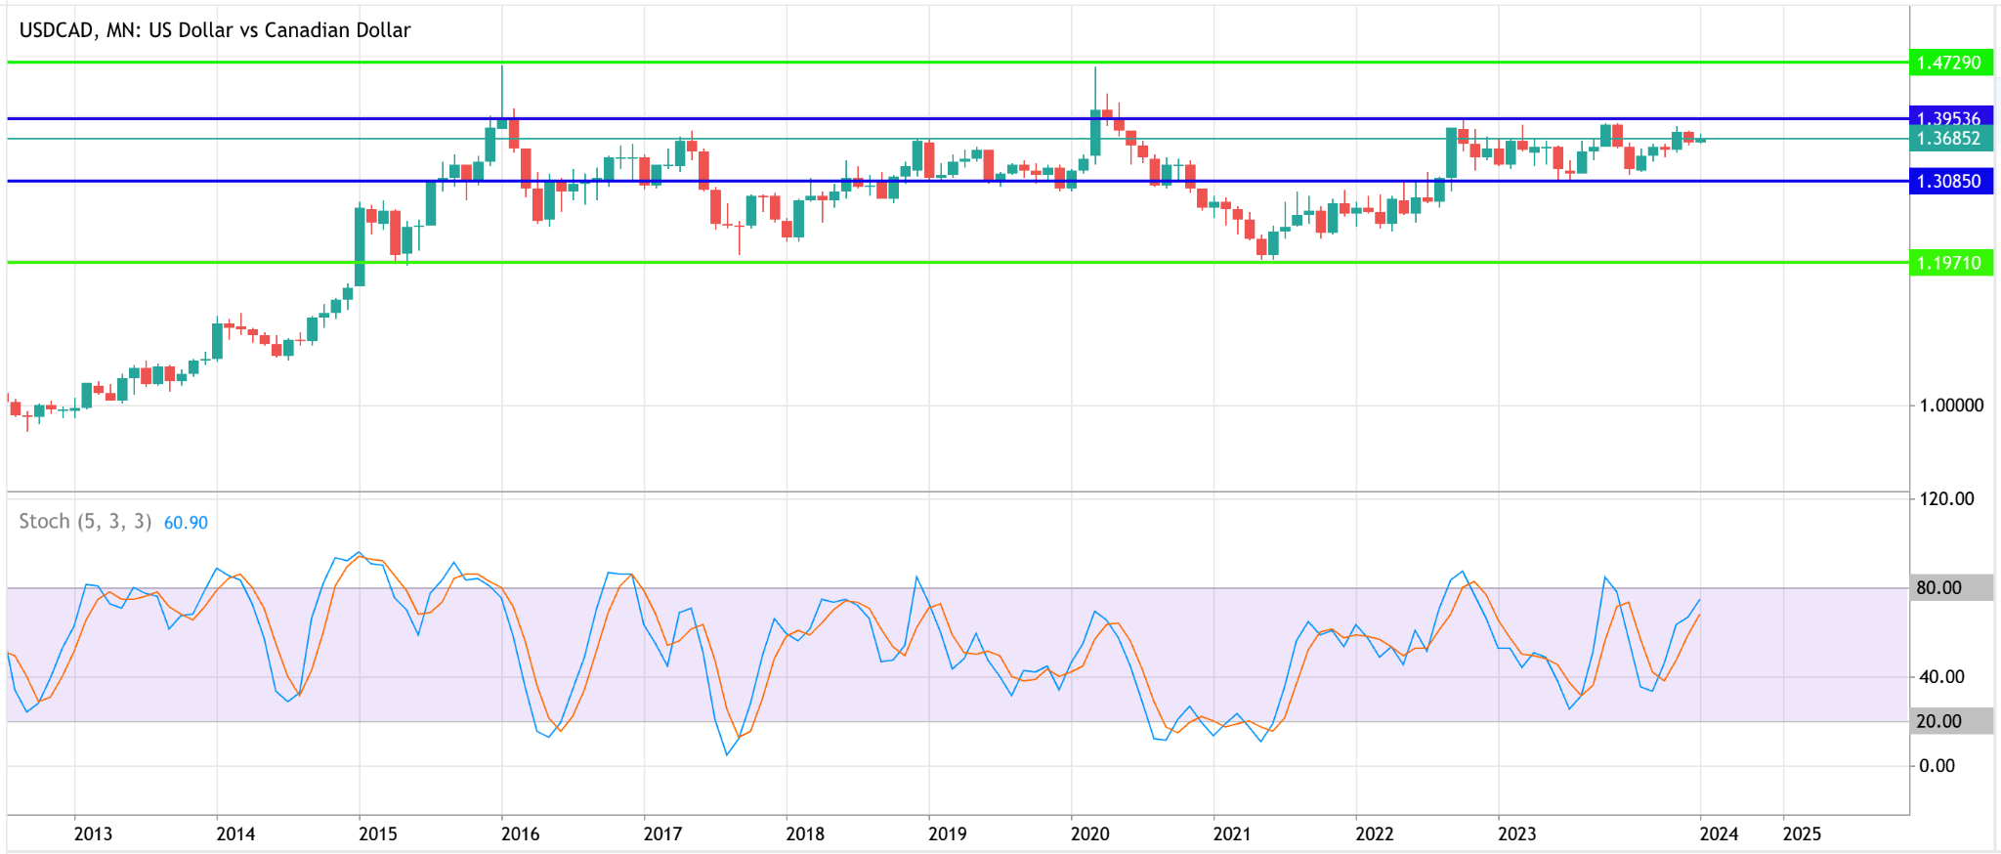This screenshot has width=2001, height=854.
Task: Click the 2022 label on time axis
Action: 1375,833
